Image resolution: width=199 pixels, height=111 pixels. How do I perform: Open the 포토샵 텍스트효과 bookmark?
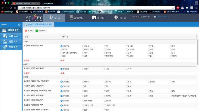tap(171, 12)
